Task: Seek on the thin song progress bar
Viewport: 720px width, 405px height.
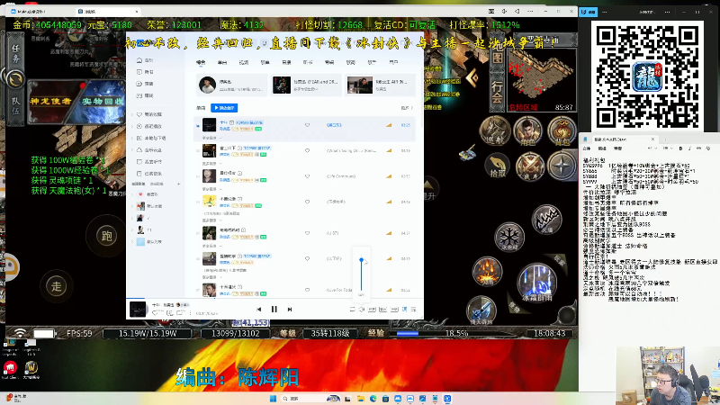Action: 274,298
